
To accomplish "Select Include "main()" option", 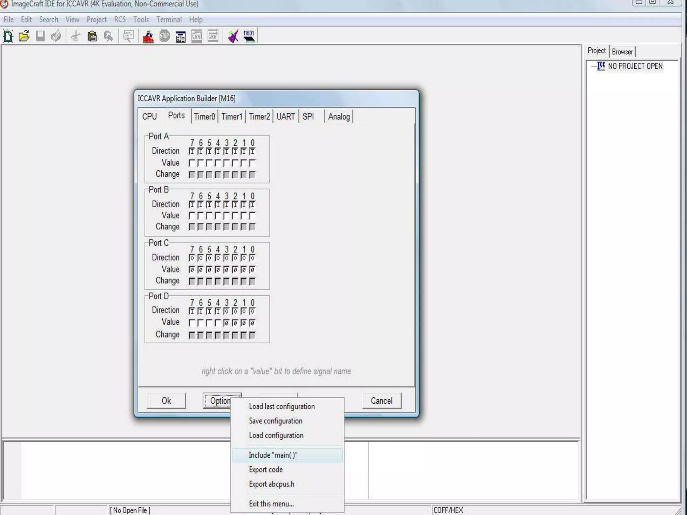I will click(287, 455).
